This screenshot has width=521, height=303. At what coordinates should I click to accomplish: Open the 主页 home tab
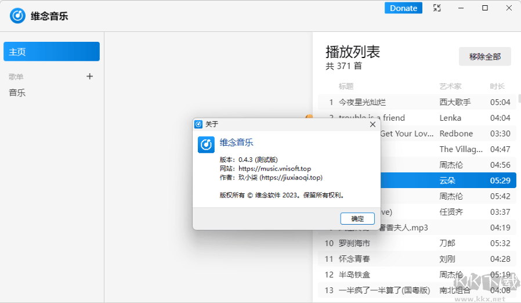tap(52, 52)
